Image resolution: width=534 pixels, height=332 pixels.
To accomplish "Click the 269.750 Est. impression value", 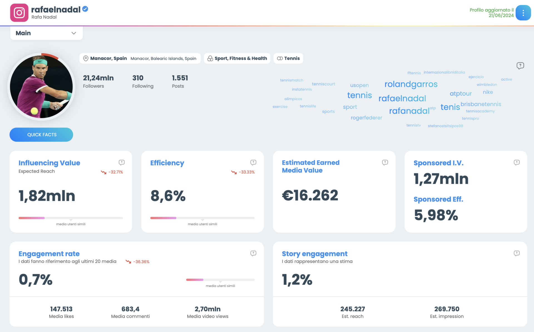I will point(447,309).
